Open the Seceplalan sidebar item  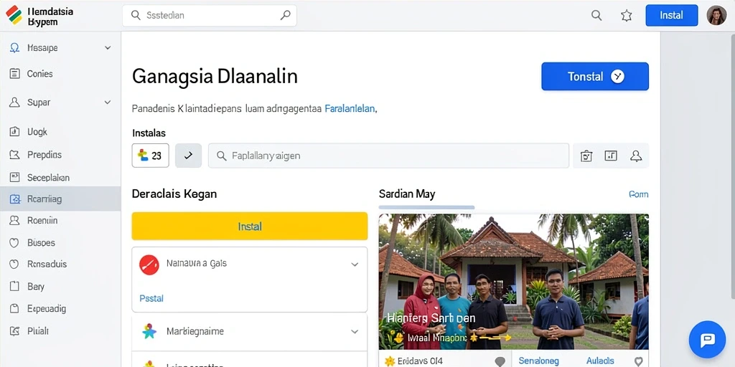(60, 178)
